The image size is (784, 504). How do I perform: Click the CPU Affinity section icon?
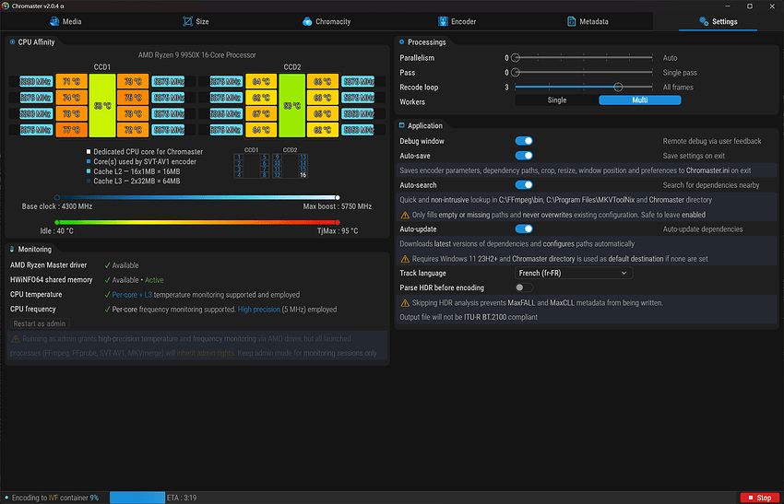click(x=12, y=42)
